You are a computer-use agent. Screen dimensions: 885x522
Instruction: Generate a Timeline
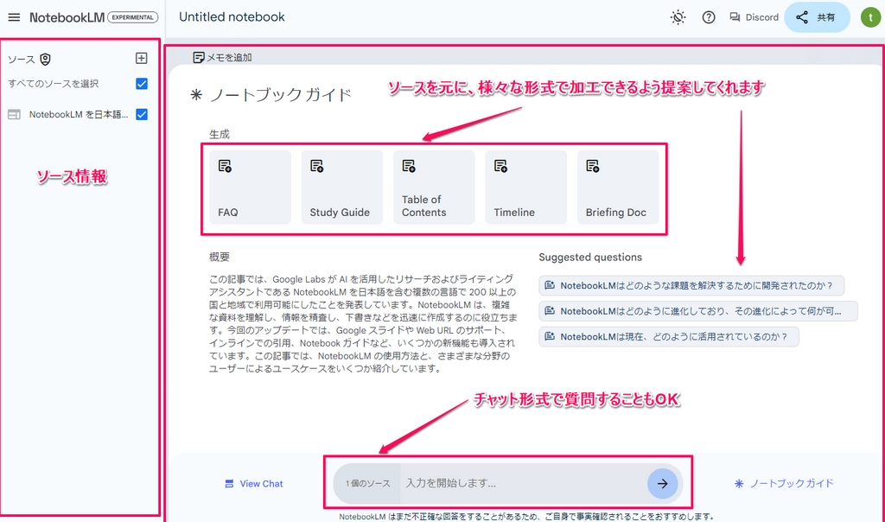click(x=526, y=187)
